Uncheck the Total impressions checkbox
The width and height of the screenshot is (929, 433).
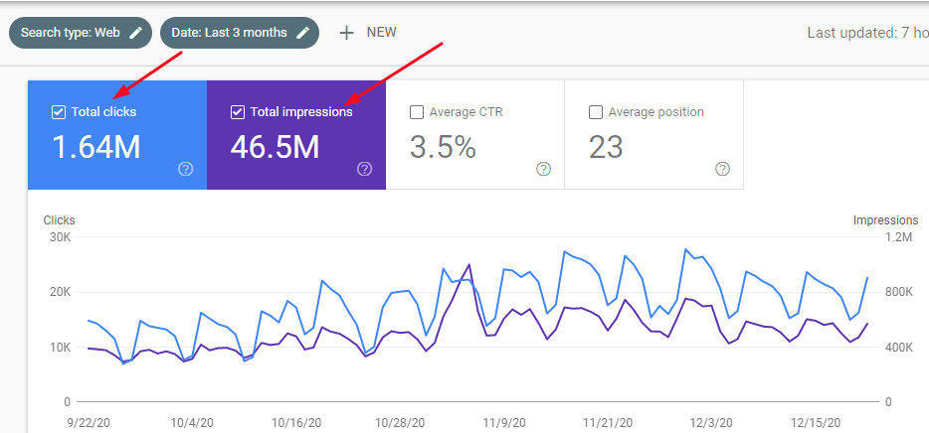coord(237,112)
